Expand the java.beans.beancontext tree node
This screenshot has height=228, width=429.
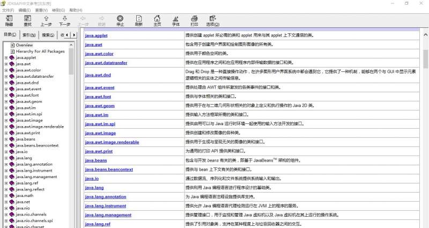pyautogui.click(x=6, y=145)
